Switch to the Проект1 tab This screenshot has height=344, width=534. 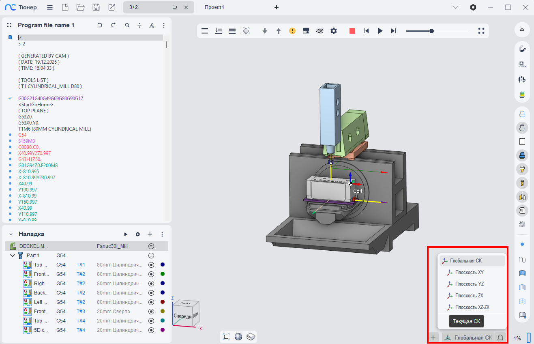(x=214, y=7)
